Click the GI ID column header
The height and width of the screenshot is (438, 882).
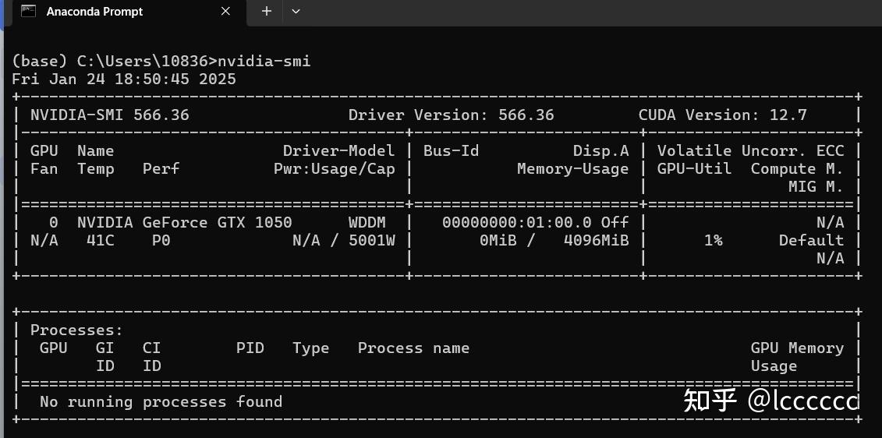click(104, 357)
